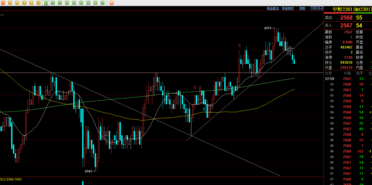The width and height of the screenshot is (372, 185).
Task: Toggle the side panel layout icon
Action: point(321,8)
